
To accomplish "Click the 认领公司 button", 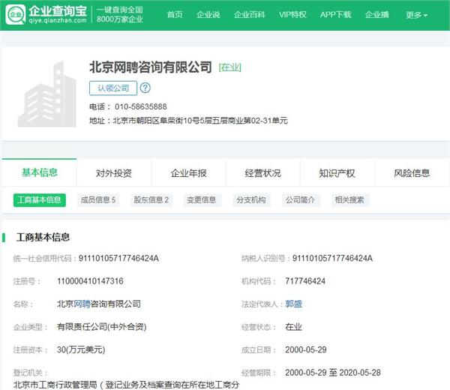I will (113, 88).
